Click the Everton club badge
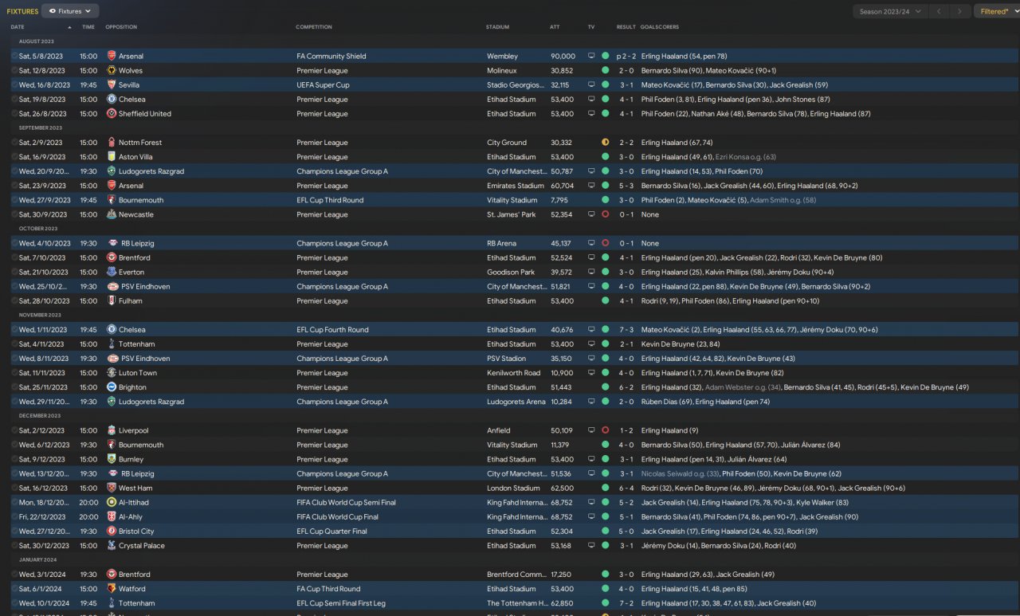This screenshot has width=1020, height=616. tap(111, 273)
